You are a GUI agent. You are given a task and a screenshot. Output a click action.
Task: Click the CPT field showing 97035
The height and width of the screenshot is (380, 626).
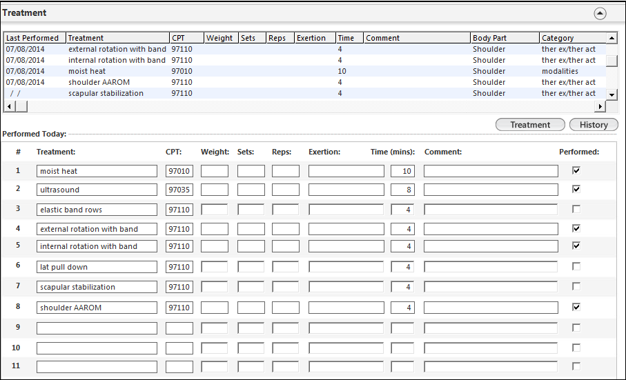tap(179, 190)
